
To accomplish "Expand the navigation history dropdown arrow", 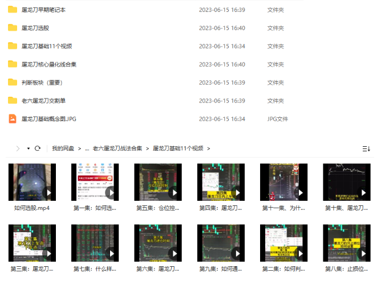I will (28, 148).
